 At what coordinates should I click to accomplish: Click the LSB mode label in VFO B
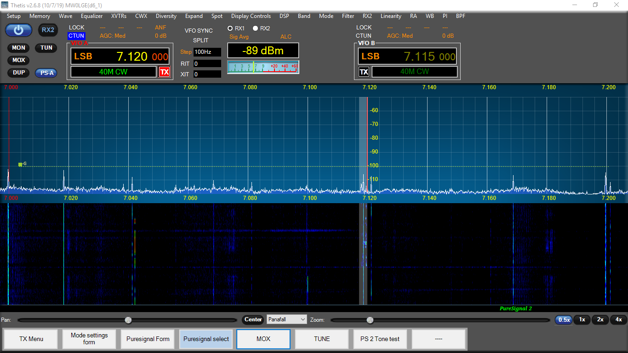click(x=371, y=57)
